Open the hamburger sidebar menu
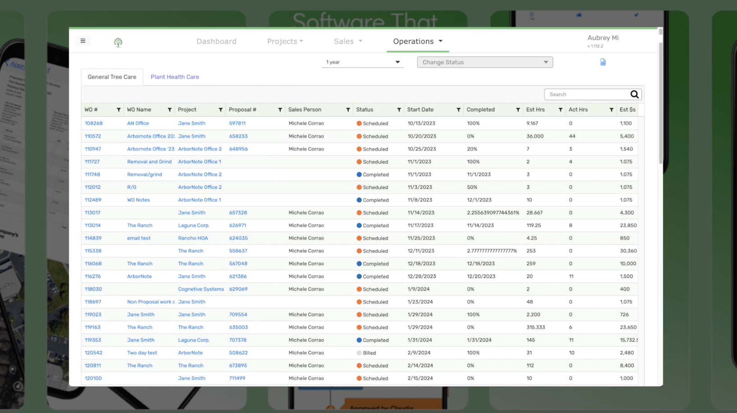Viewport: 737px width, 413px height. 83,41
